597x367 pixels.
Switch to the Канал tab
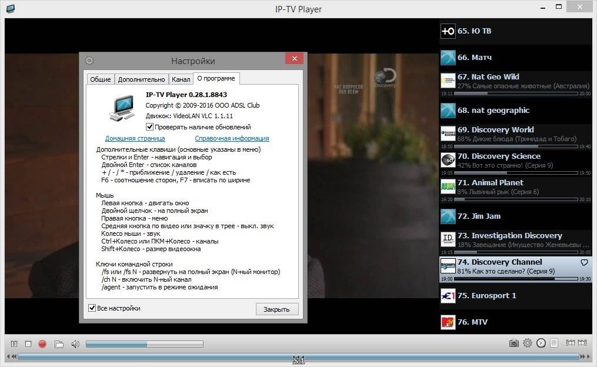coord(181,79)
